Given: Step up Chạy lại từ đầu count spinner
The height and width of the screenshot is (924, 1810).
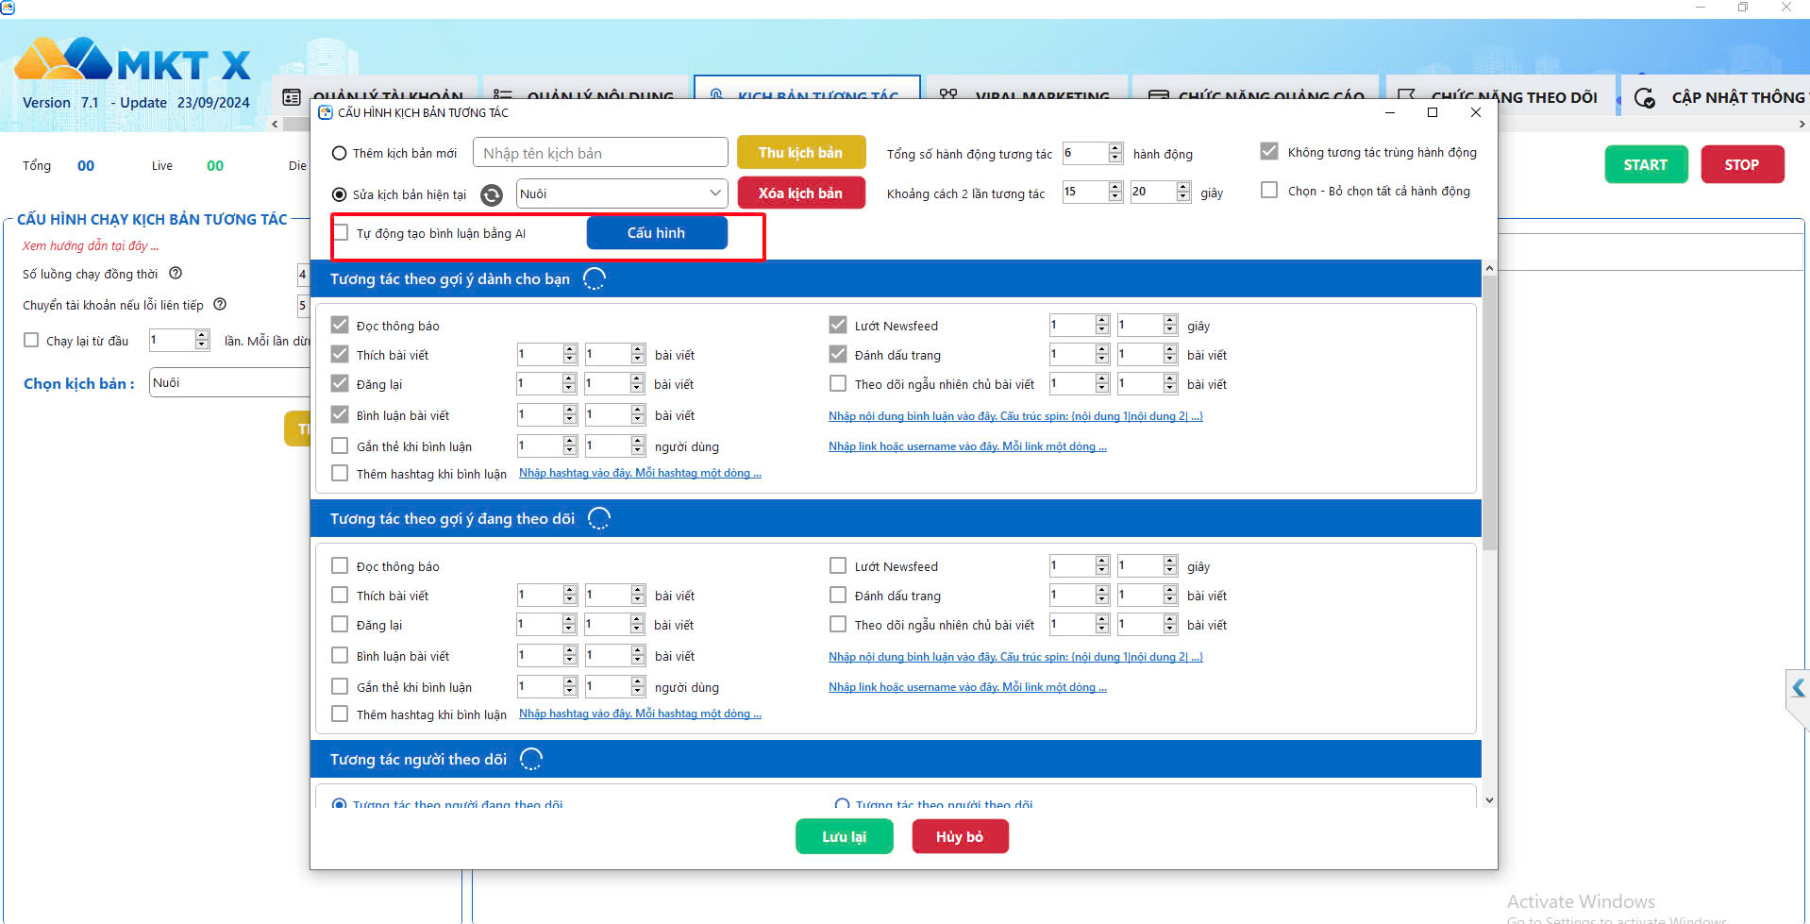Looking at the screenshot, I should [201, 335].
